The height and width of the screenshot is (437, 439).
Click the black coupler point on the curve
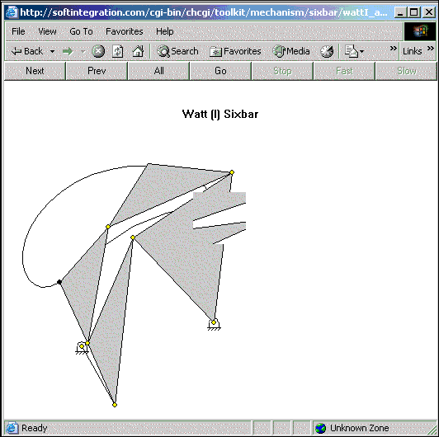click(x=59, y=282)
